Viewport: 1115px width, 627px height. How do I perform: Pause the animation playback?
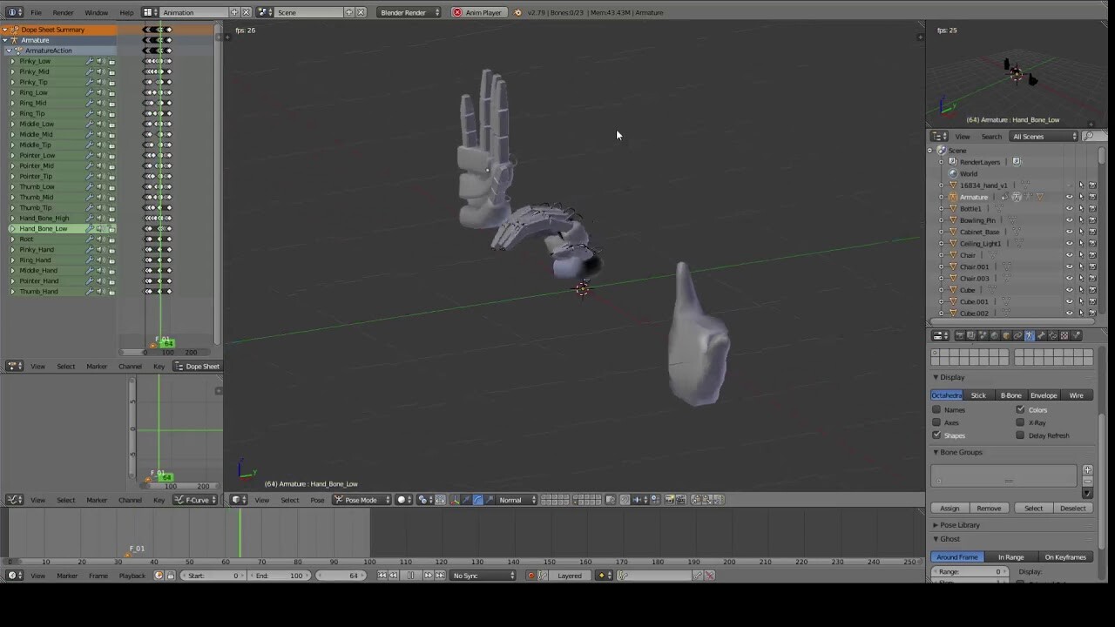(410, 575)
